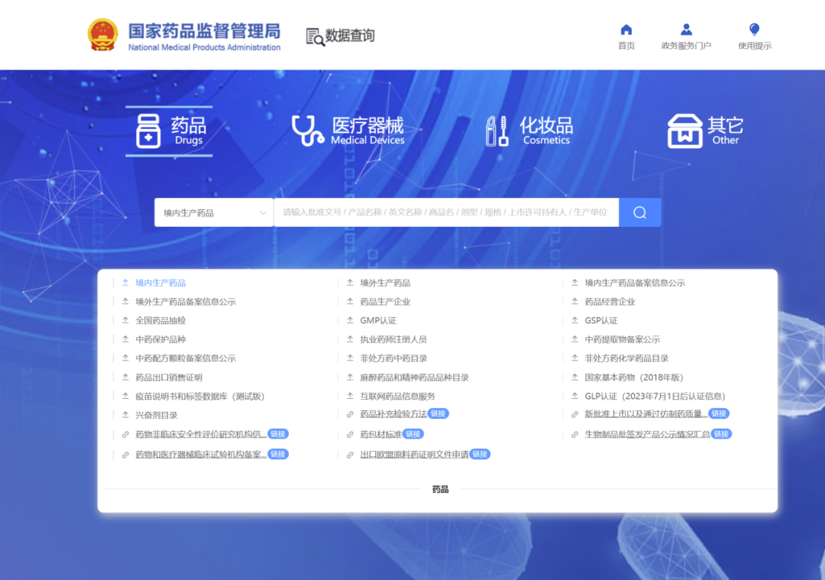Click the home (首页) house icon

(x=626, y=30)
